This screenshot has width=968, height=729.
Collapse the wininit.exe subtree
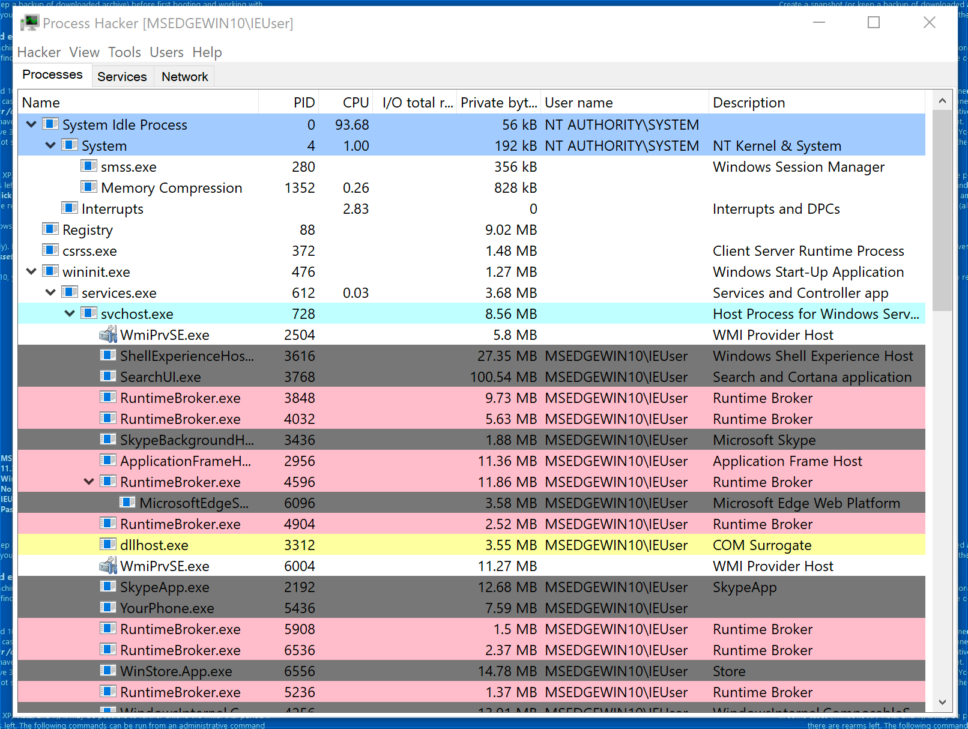tap(31, 271)
